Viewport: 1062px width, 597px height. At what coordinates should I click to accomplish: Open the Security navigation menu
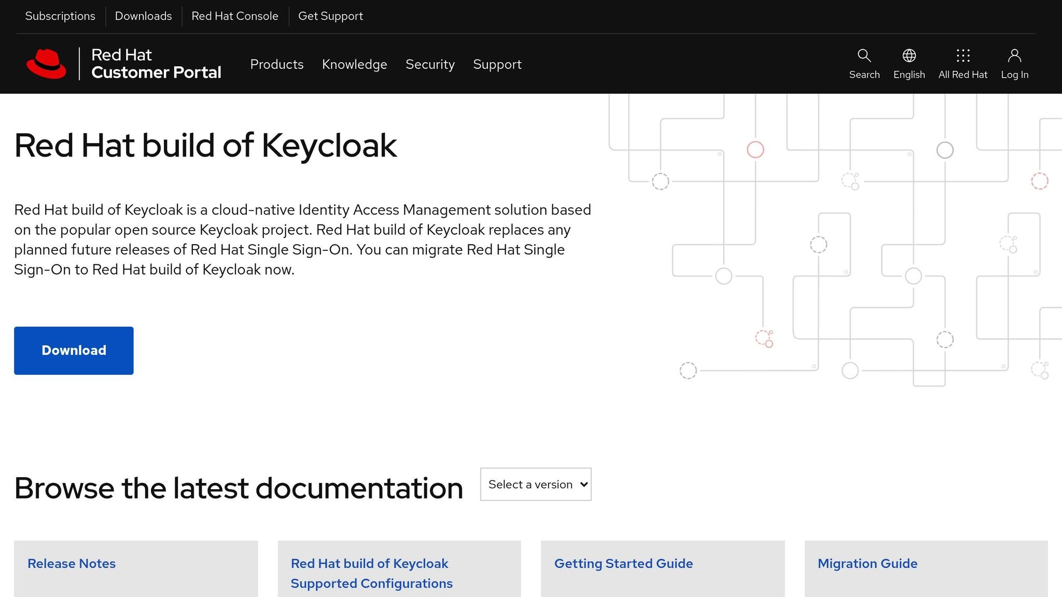click(430, 64)
